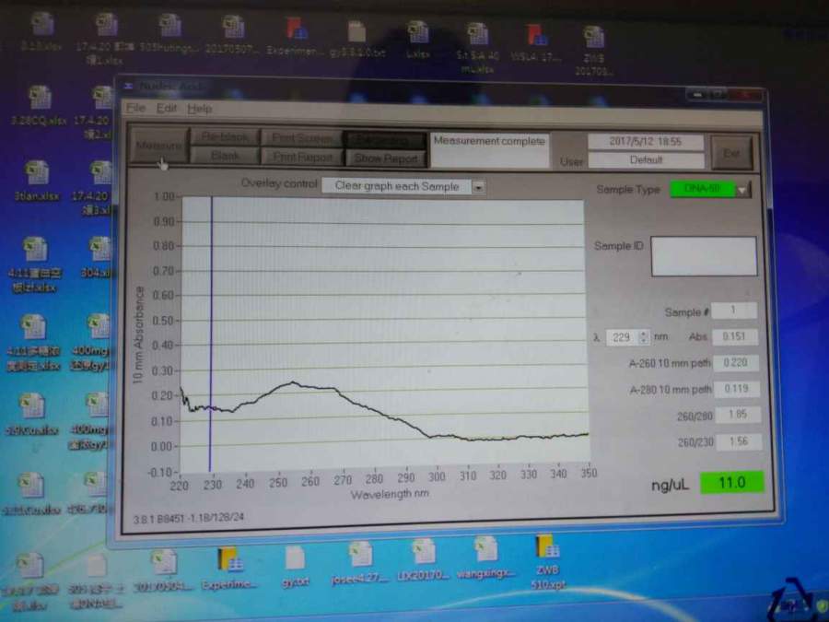
Task: Click the Measurement complete status box
Action: [x=490, y=149]
